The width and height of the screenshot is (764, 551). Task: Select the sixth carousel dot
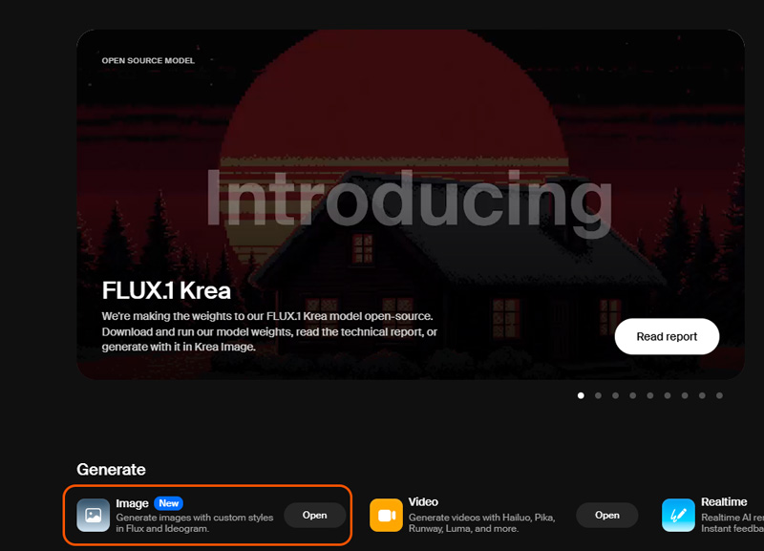[x=668, y=395]
